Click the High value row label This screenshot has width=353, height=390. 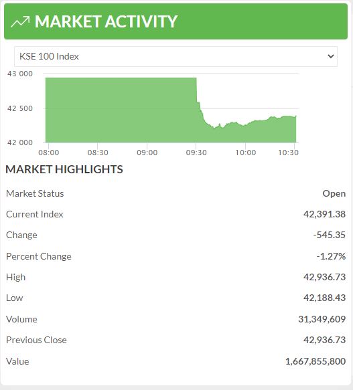(x=15, y=277)
